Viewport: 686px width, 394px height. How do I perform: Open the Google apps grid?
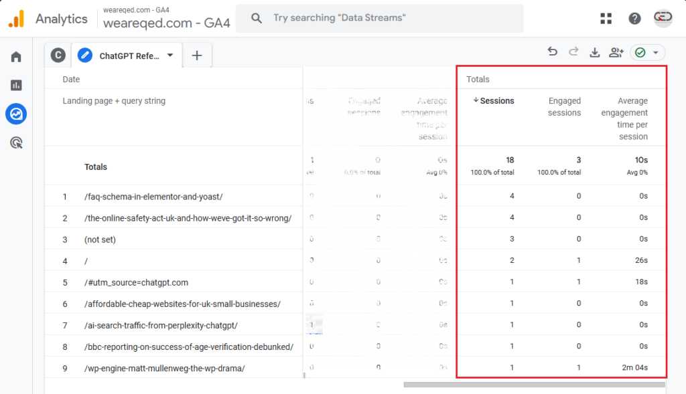[606, 18]
